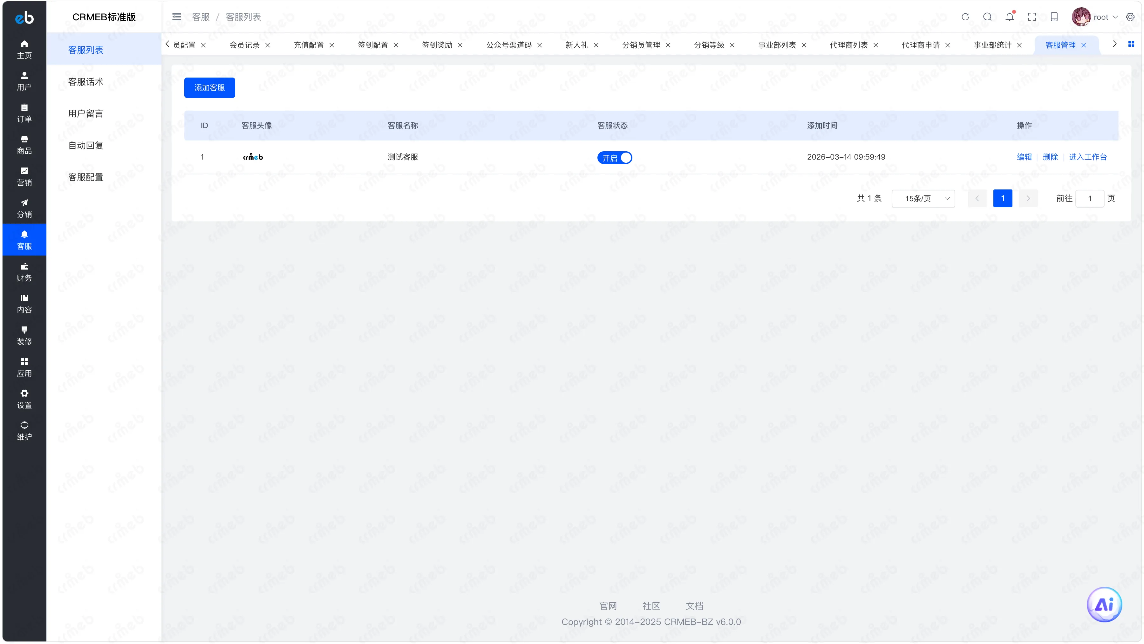Click the previous page arrow
Screen dimensions: 1144x644
click(977, 199)
